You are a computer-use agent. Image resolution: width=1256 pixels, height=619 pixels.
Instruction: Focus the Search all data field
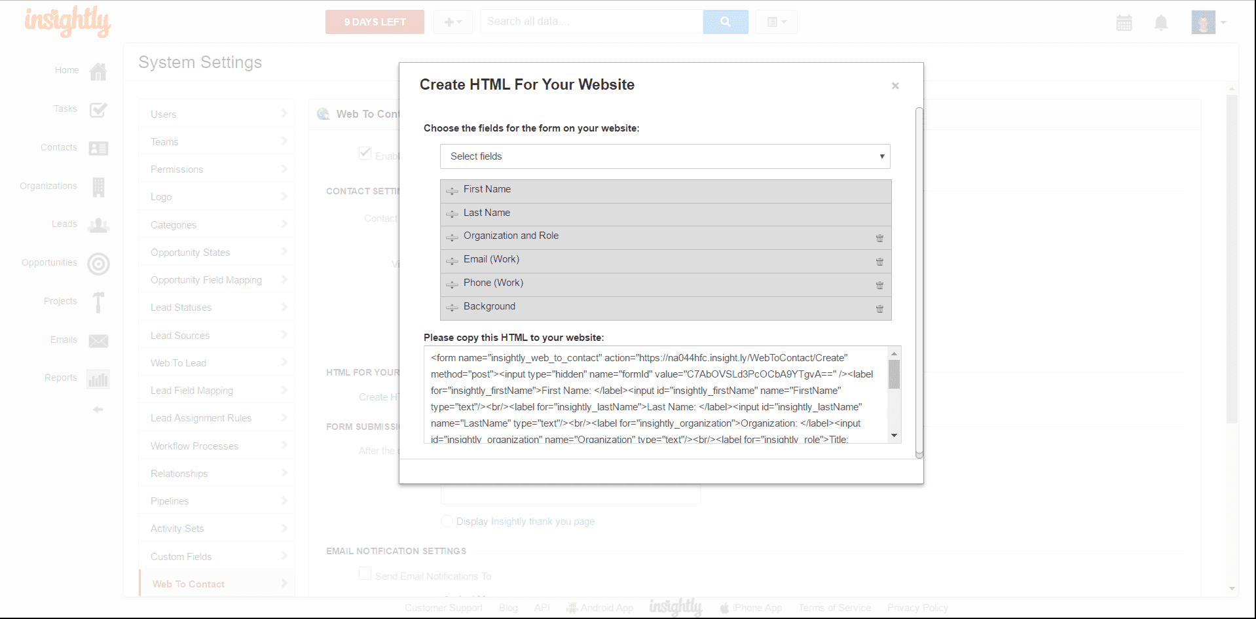[591, 22]
